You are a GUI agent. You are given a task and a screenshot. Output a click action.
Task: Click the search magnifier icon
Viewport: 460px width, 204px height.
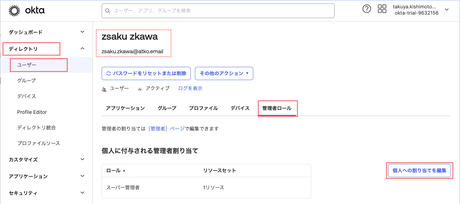point(108,11)
